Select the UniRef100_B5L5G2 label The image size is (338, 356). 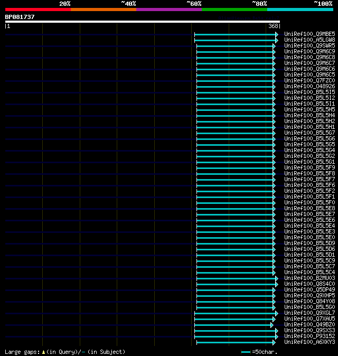point(309,156)
